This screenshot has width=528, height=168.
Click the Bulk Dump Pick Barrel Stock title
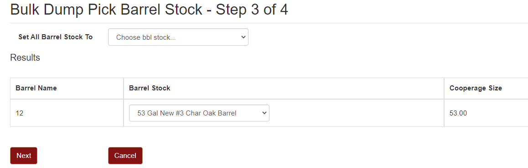(x=106, y=10)
